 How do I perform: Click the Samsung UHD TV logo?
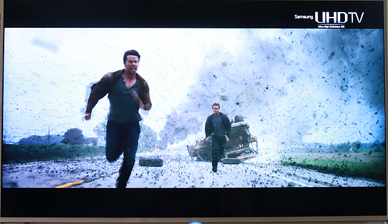click(x=329, y=19)
